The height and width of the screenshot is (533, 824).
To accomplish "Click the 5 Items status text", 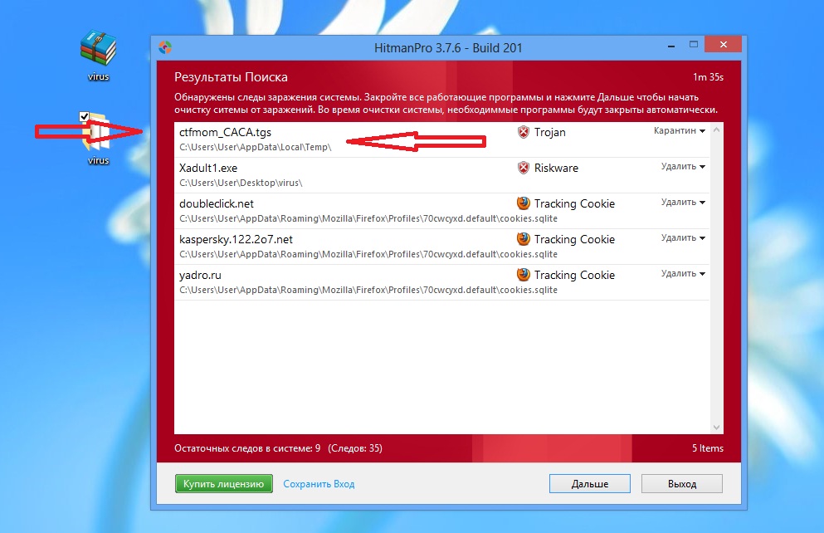I will click(707, 448).
